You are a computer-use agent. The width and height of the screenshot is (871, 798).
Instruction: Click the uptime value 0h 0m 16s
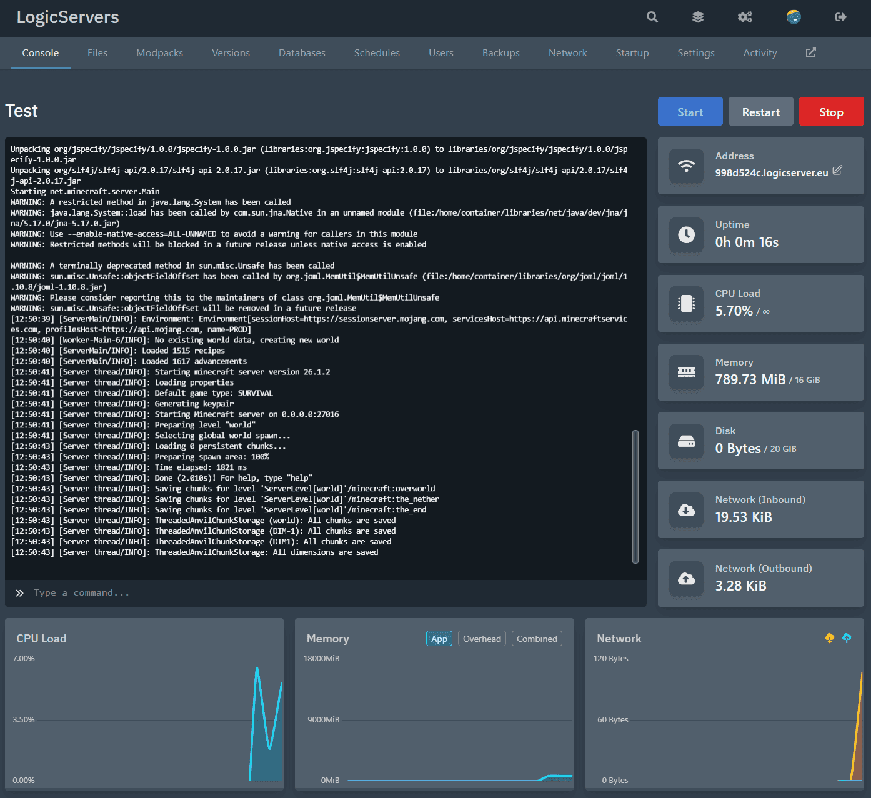pos(747,242)
